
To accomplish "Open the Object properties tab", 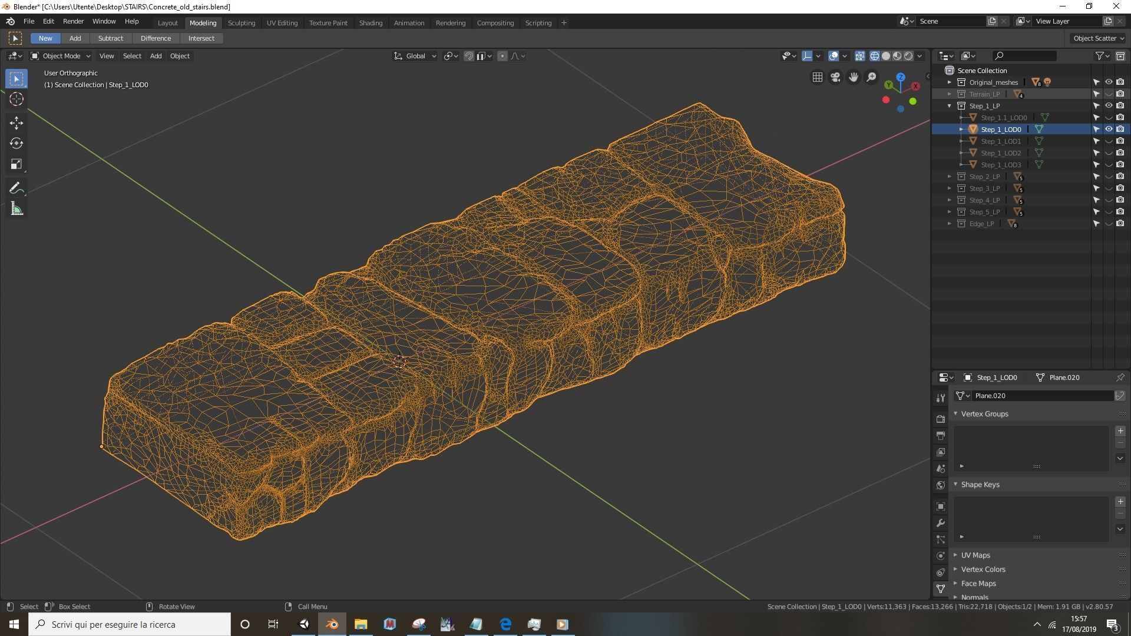I will point(941,506).
